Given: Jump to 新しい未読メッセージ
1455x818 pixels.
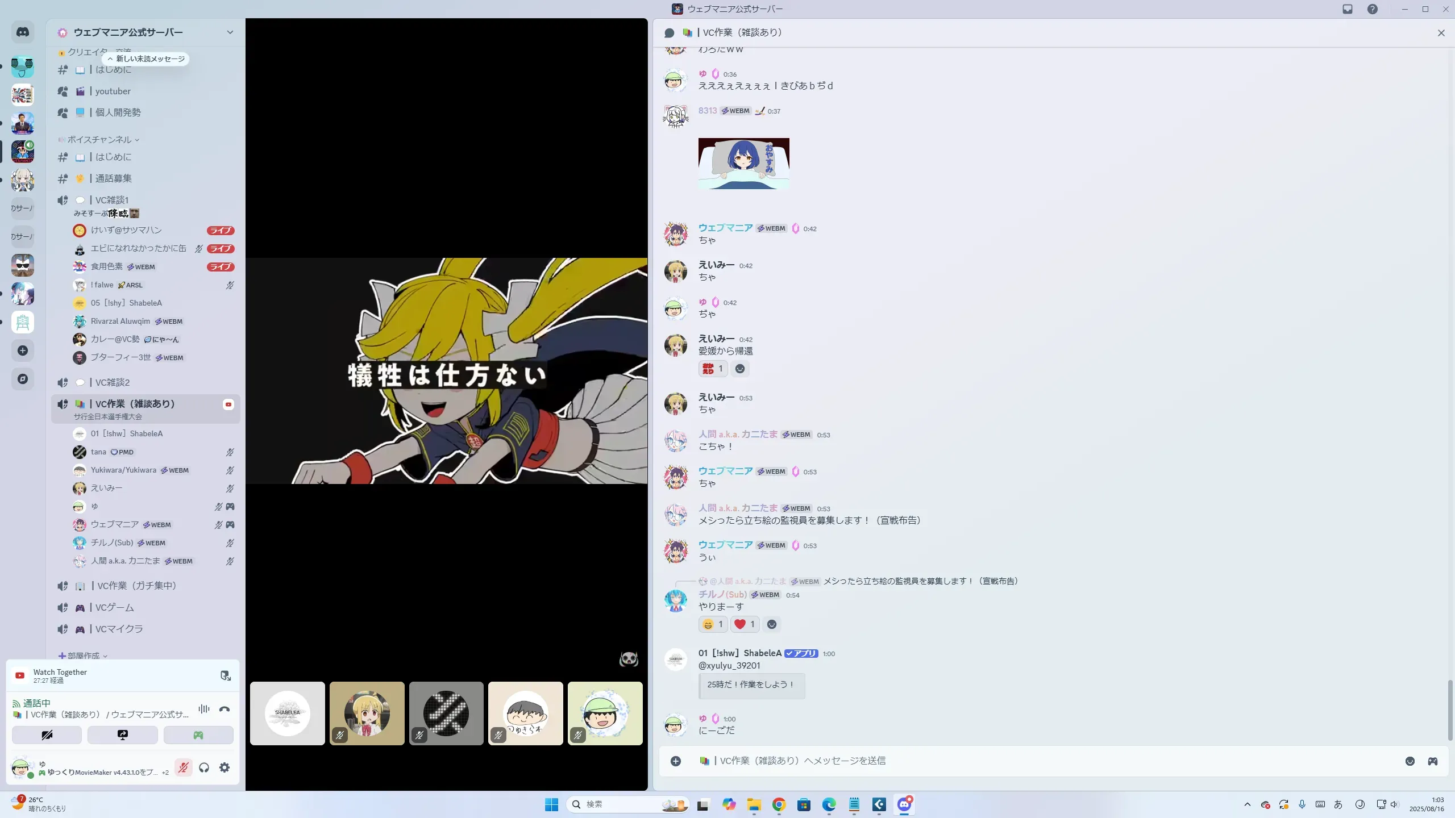Looking at the screenshot, I should tap(146, 59).
